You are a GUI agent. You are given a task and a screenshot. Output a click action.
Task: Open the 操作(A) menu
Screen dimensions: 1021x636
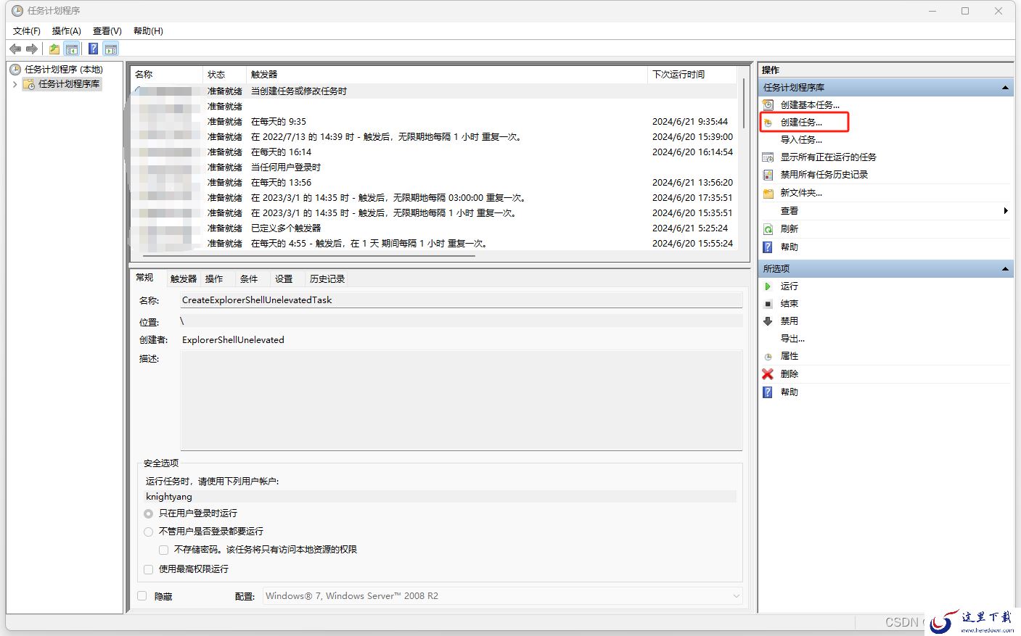(x=66, y=30)
